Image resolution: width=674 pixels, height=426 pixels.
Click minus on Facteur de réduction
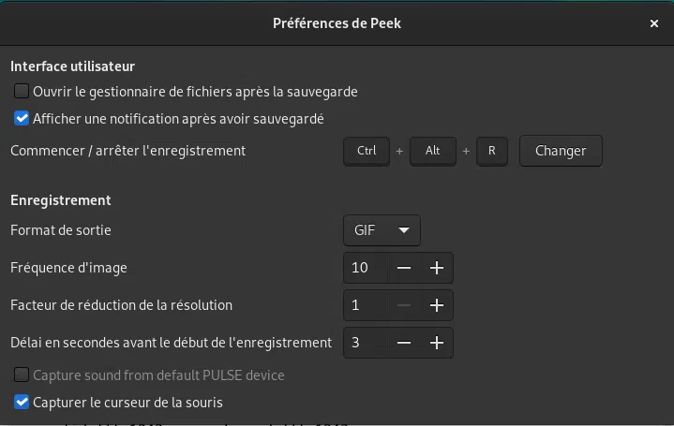404,305
